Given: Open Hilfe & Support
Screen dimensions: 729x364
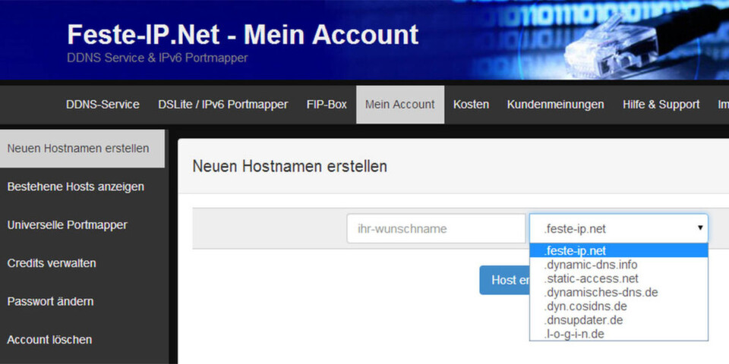Looking at the screenshot, I should click(661, 105).
